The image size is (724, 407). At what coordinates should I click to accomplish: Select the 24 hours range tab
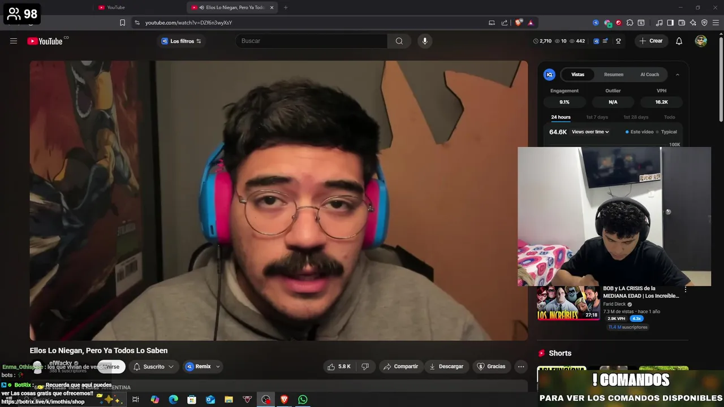click(x=561, y=117)
